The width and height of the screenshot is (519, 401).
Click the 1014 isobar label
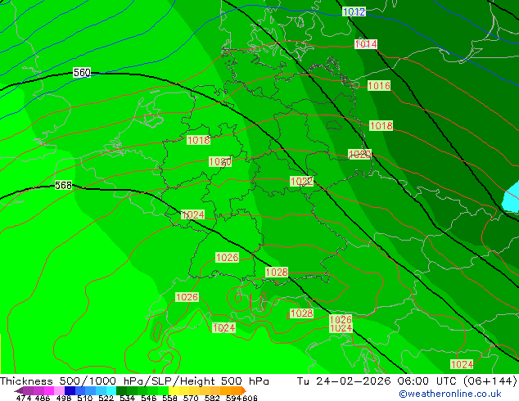(366, 44)
